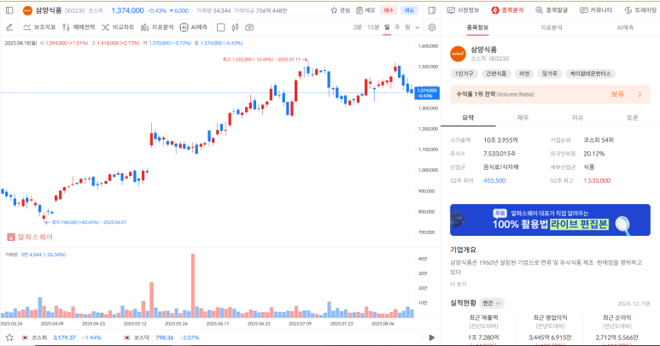Click 더 보기 under company overview
This screenshot has height=346, width=660.
(x=458, y=284)
